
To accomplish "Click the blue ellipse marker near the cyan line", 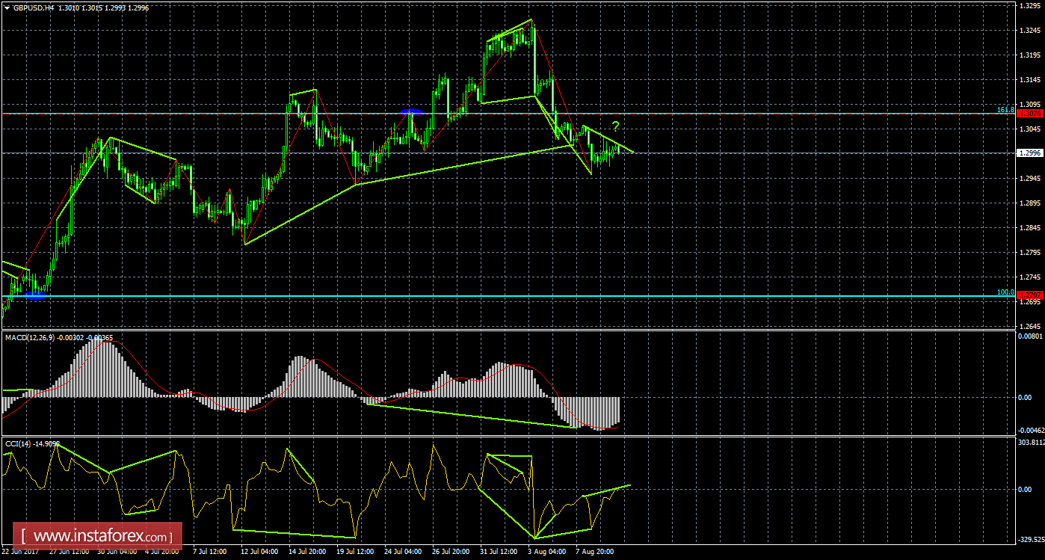I will (x=34, y=296).
